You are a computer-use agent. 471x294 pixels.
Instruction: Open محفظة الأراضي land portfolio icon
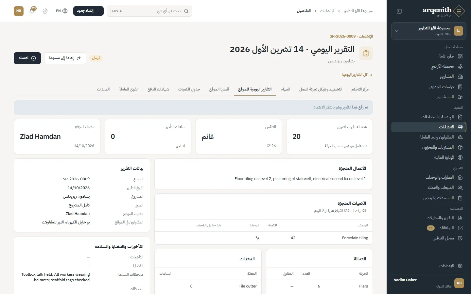(x=460, y=66)
